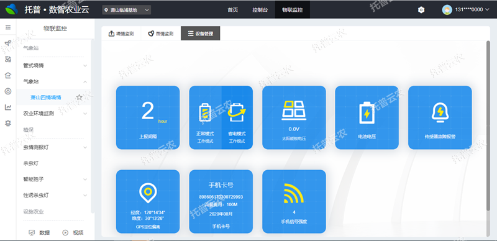Open the base location dropdown 萧山临浦基地
The width and height of the screenshot is (497, 241).
point(127,10)
